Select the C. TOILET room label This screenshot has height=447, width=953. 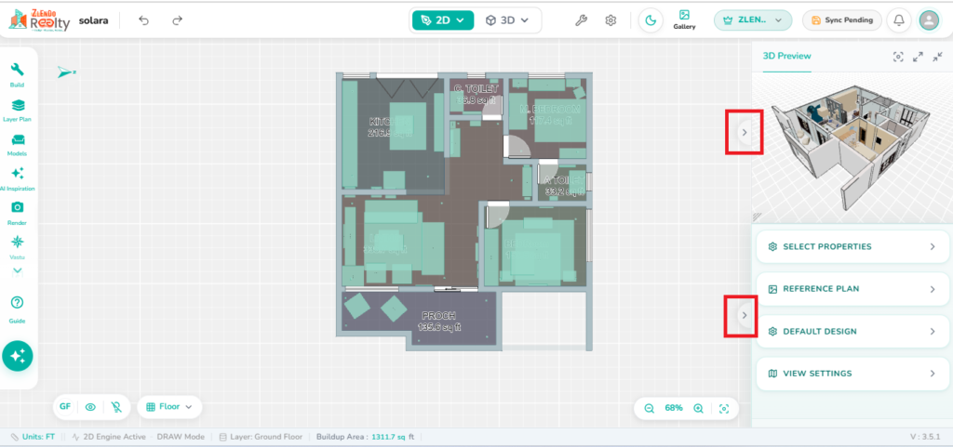[x=476, y=90]
